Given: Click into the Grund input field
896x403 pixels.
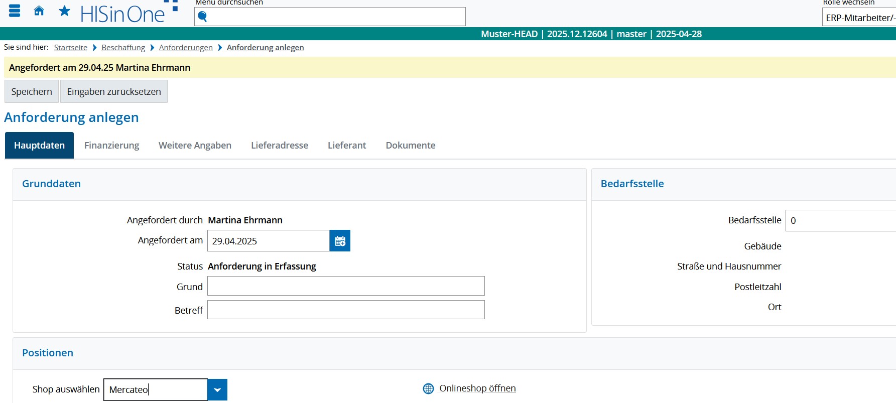Looking at the screenshot, I should tap(346, 286).
